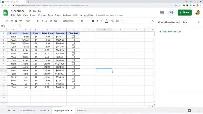Click the Explore icon at bottom right

189,111
